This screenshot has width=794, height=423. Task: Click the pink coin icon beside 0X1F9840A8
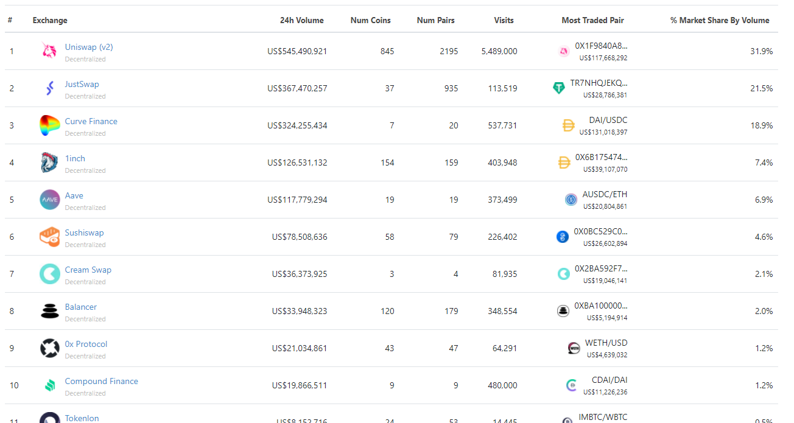pos(564,52)
